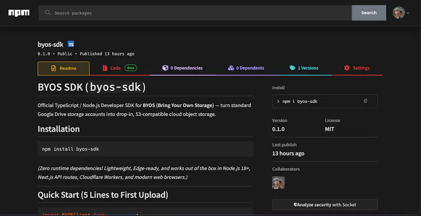Open the Settings tab

click(x=357, y=68)
